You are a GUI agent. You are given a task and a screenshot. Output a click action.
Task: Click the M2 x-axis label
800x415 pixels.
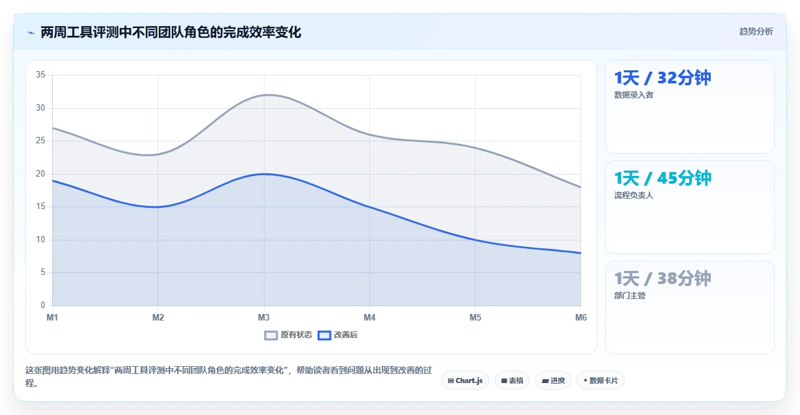(x=158, y=317)
